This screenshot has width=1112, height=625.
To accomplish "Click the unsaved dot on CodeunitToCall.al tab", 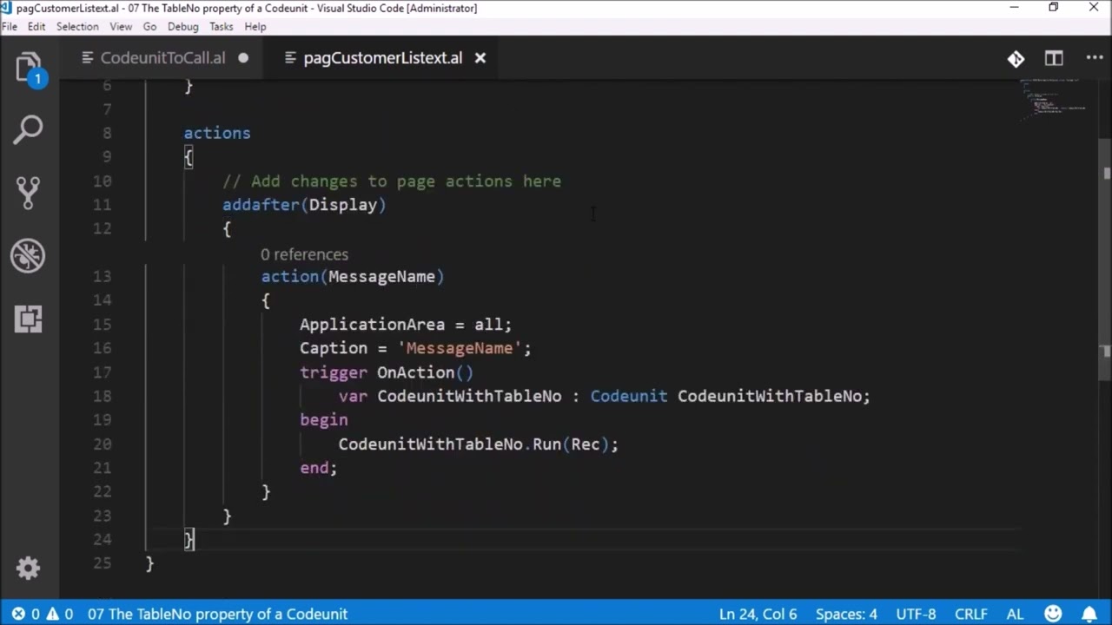I will (243, 58).
